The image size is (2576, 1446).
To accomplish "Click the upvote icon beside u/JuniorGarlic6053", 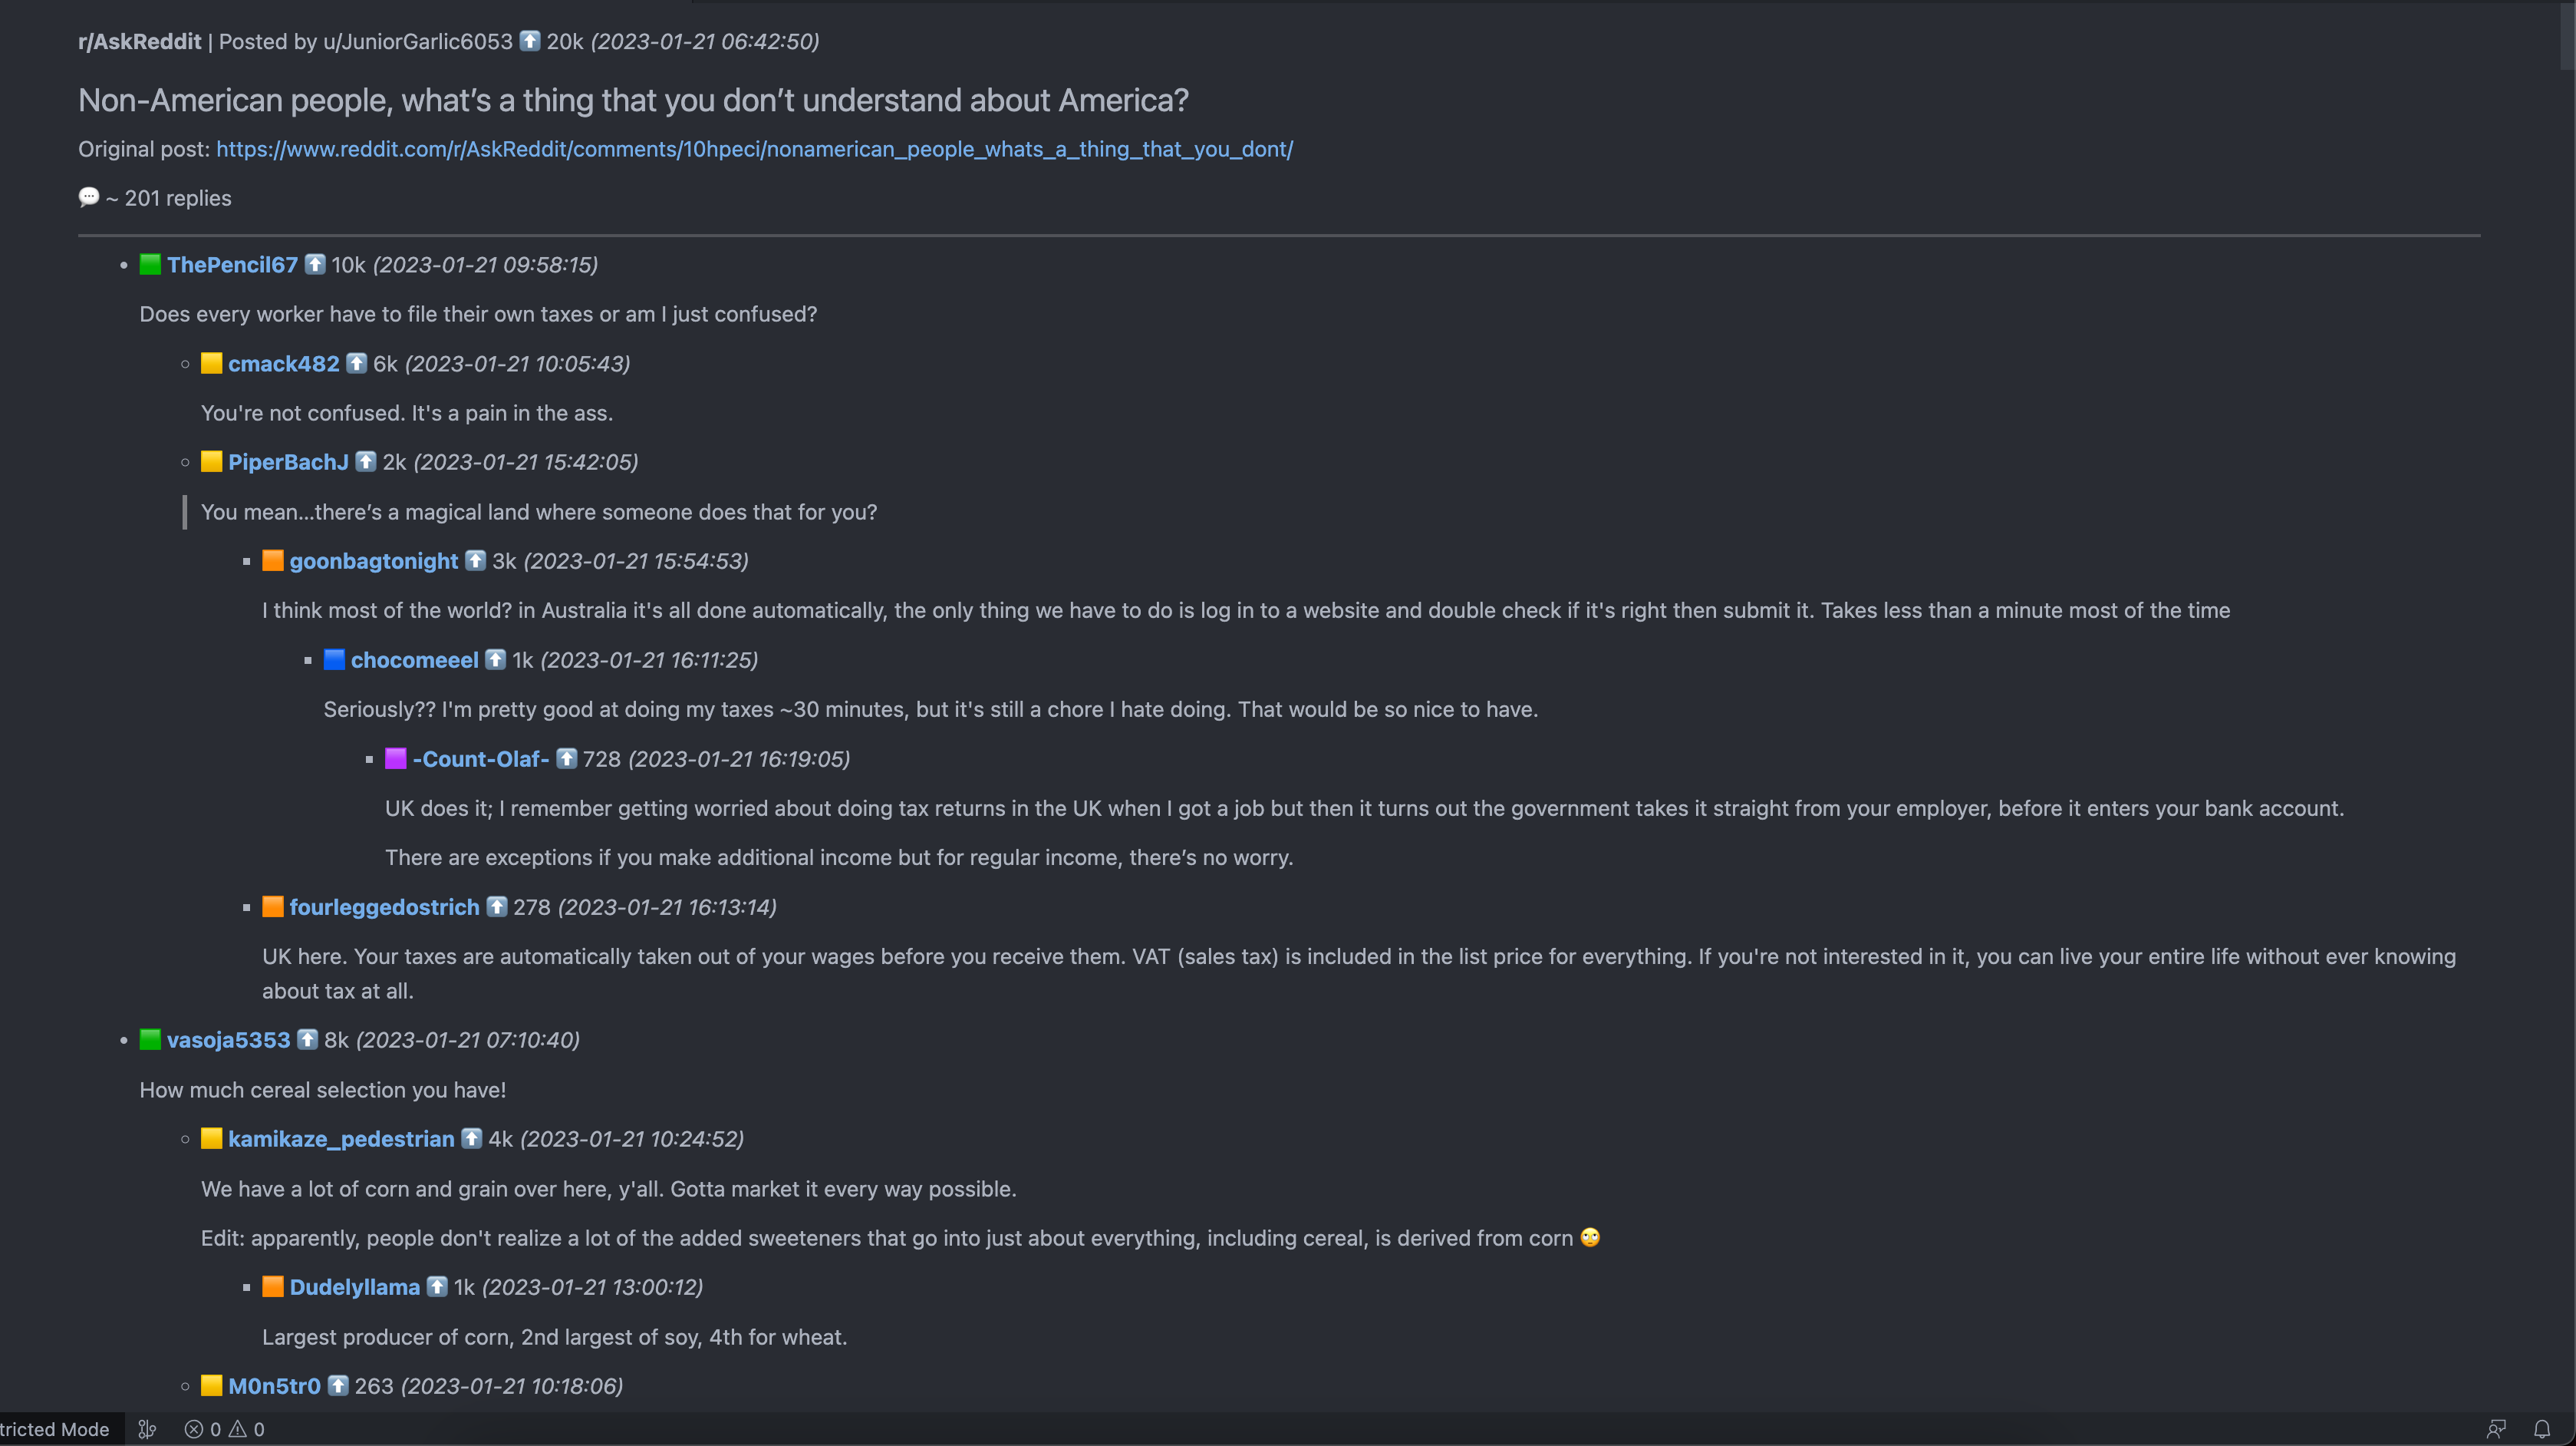I will [x=530, y=41].
